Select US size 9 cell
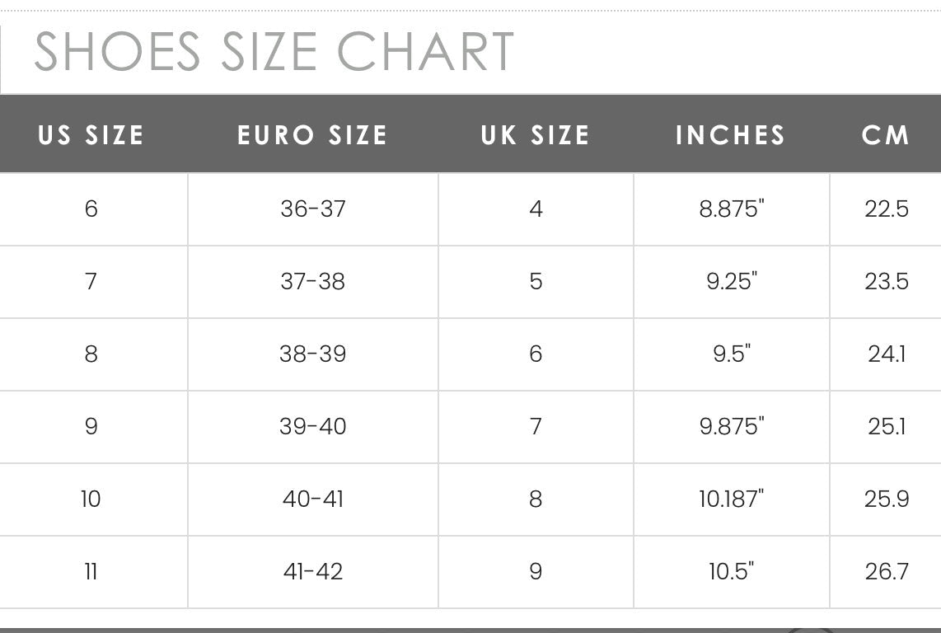This screenshot has height=633, width=941. 91,426
